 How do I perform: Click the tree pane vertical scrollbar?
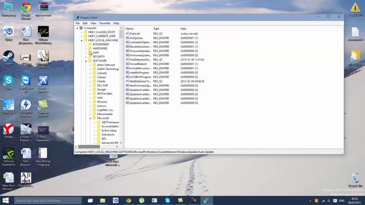(120, 85)
